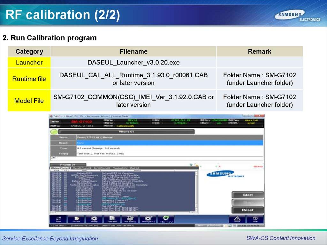The height and width of the screenshot is (245, 327).
Task: Open the Help question mark icon
Action: [255, 219]
